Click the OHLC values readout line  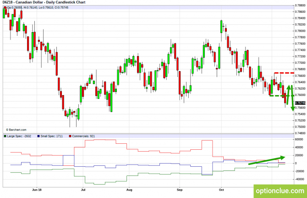[x=38, y=7]
